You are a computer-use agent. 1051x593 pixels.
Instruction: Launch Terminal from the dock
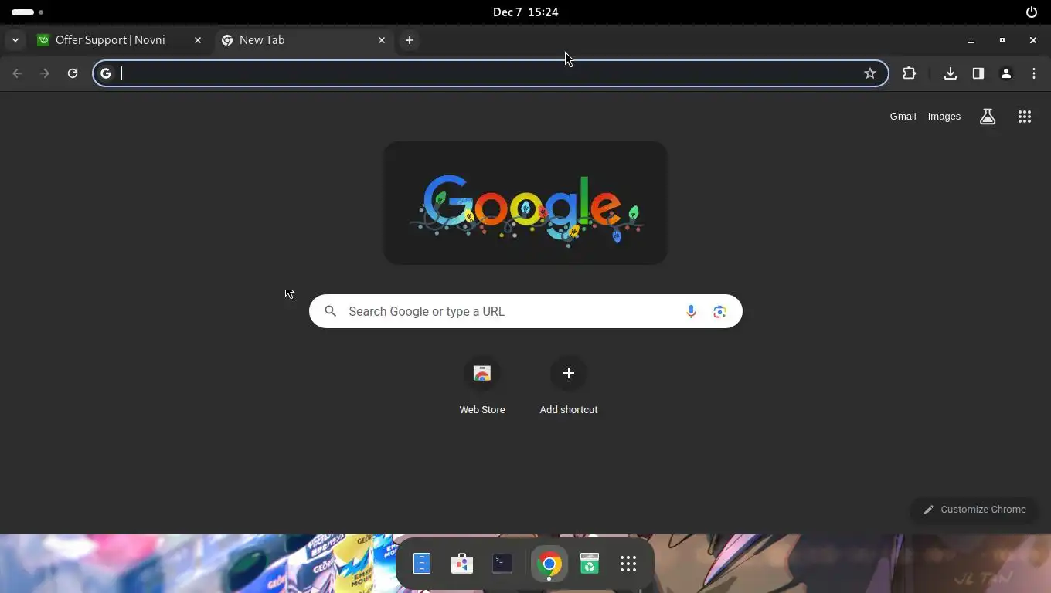click(502, 564)
